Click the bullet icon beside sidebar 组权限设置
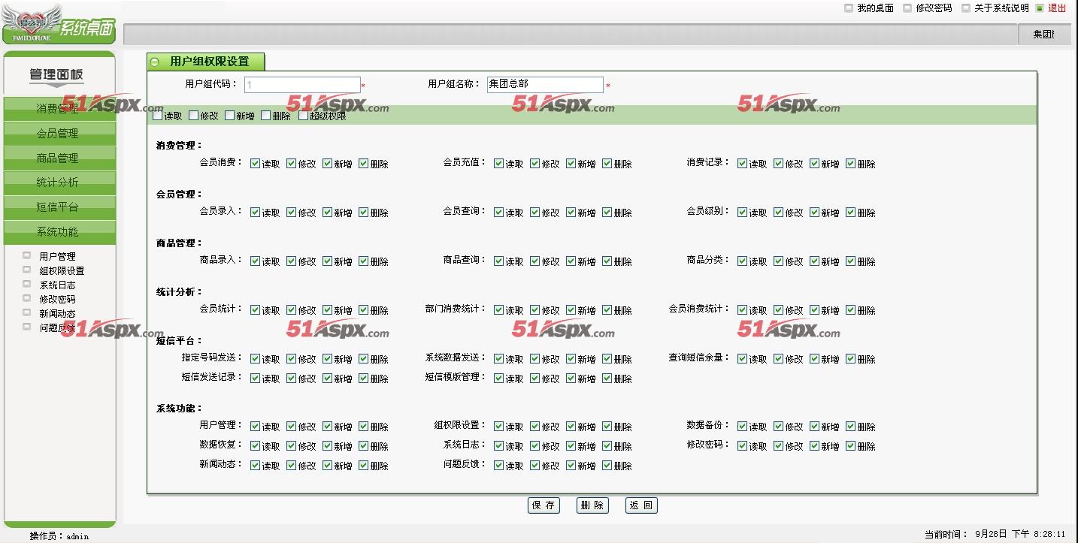This screenshot has height=543, width=1078. point(27,270)
